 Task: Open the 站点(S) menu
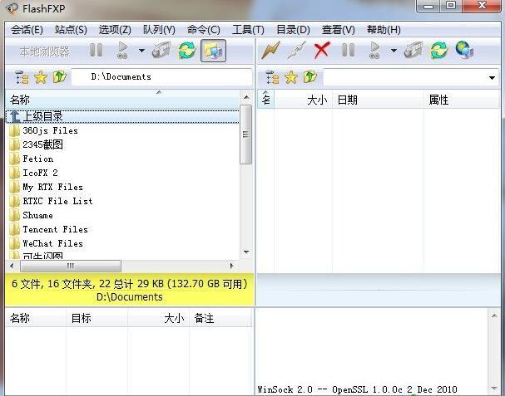click(x=71, y=30)
